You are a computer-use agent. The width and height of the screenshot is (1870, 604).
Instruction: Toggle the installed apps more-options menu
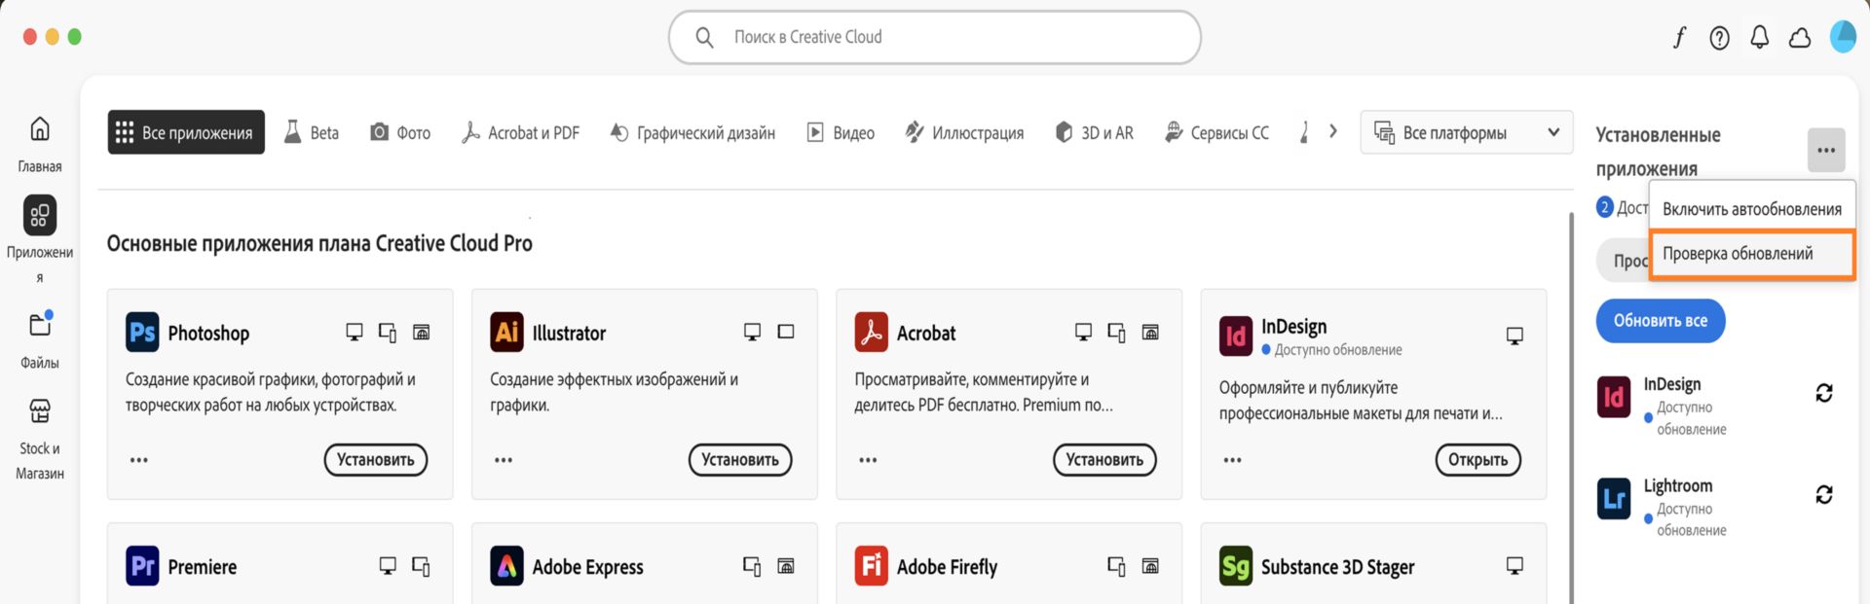pyautogui.click(x=1826, y=150)
